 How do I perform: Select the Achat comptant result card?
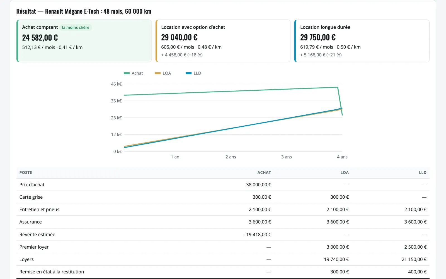84,41
